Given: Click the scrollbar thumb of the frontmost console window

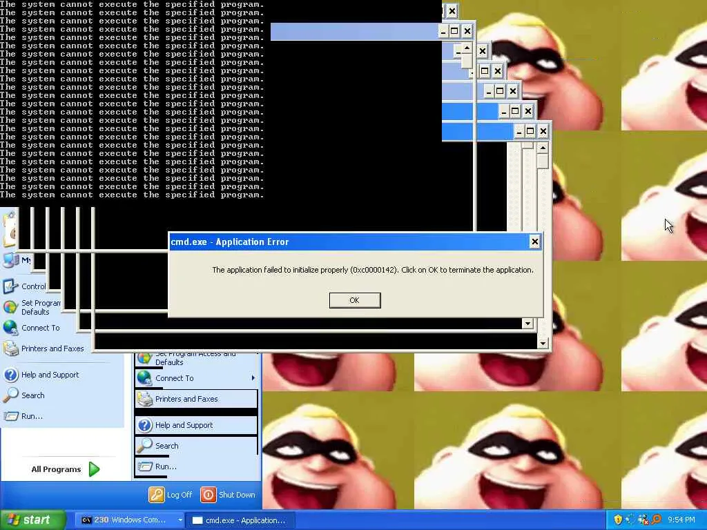Looking at the screenshot, I should tap(543, 161).
